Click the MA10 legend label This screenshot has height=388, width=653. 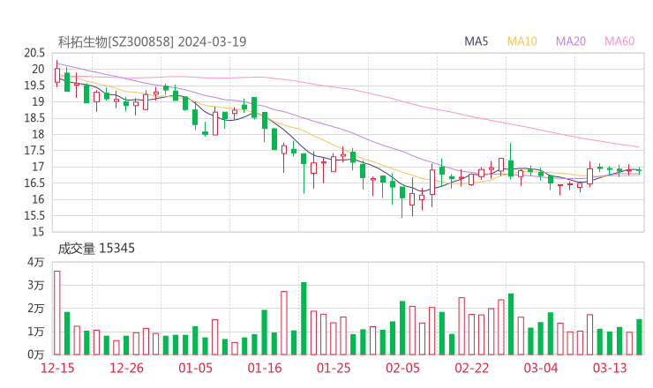[x=522, y=41]
